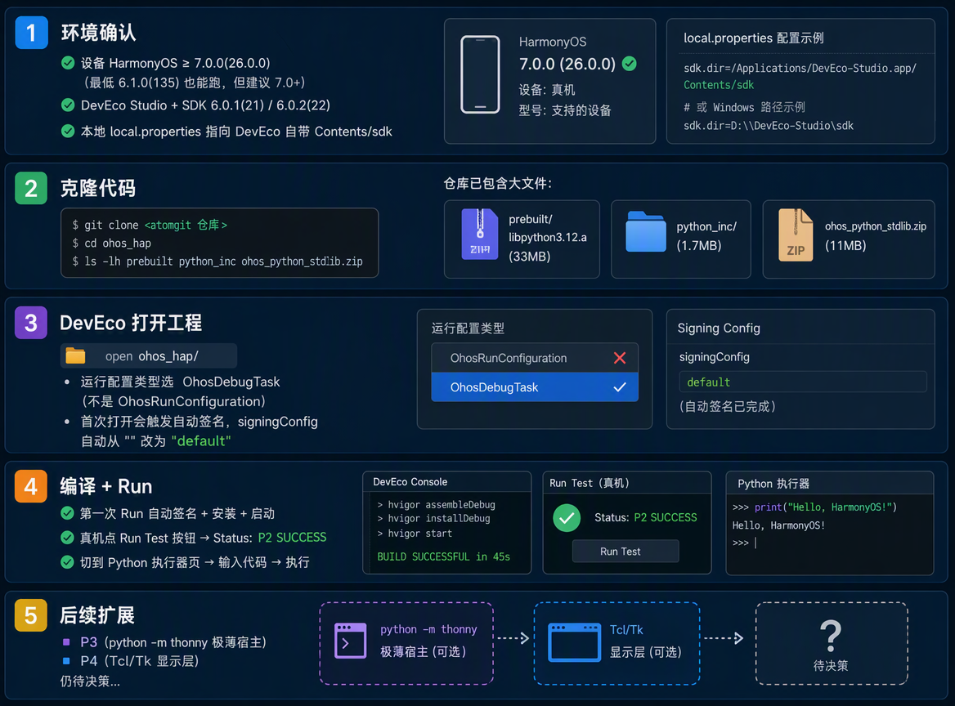955x706 pixels.
Task: Click step 2 heading 克隆代码
Action: [97, 188]
